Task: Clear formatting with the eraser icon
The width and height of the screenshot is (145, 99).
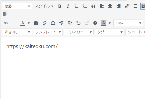Action: (x=45, y=23)
